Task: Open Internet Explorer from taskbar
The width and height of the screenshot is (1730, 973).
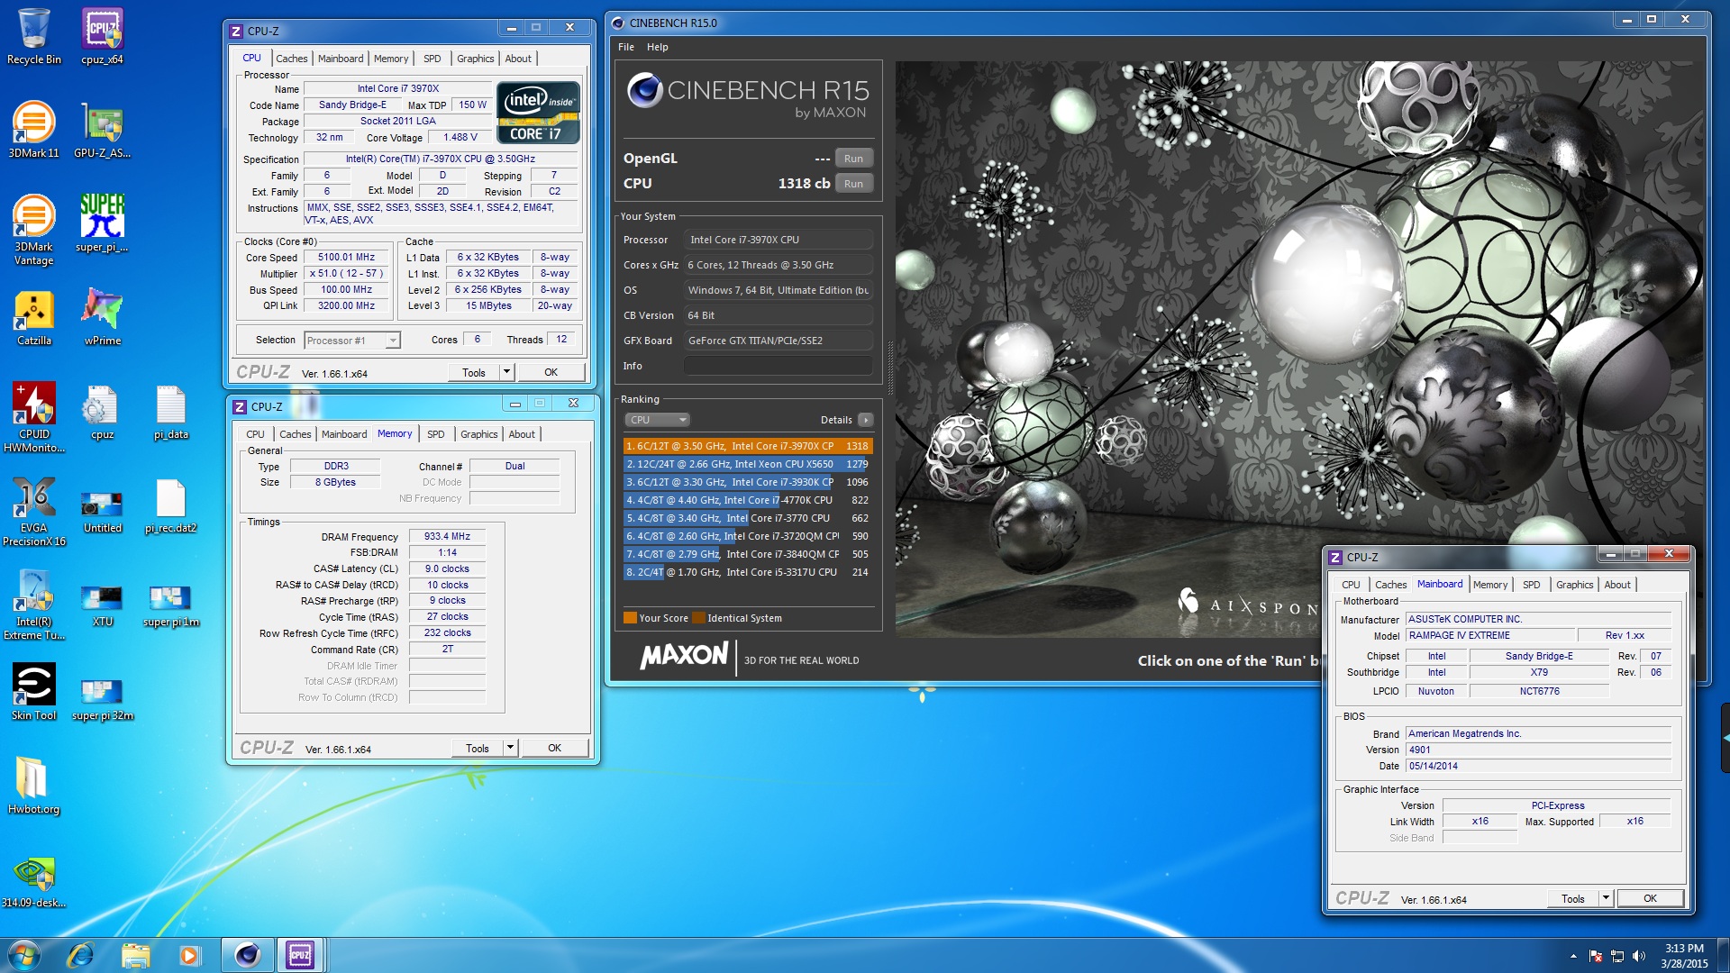Action: (80, 955)
